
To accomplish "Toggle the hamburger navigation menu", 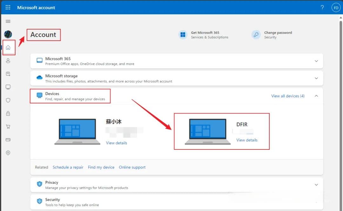I will 8,21.
